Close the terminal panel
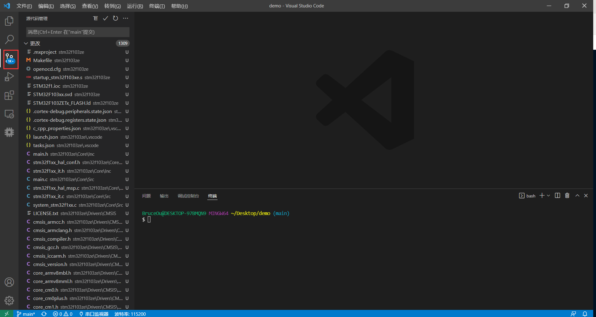Screen dimensions: 596x317 [586, 196]
